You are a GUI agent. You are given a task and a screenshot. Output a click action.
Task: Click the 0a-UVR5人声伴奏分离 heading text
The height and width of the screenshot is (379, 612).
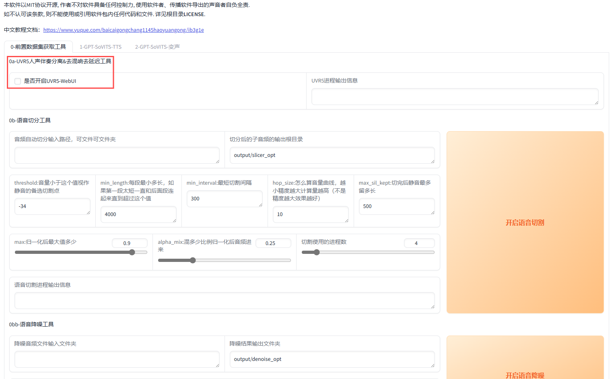pos(60,62)
